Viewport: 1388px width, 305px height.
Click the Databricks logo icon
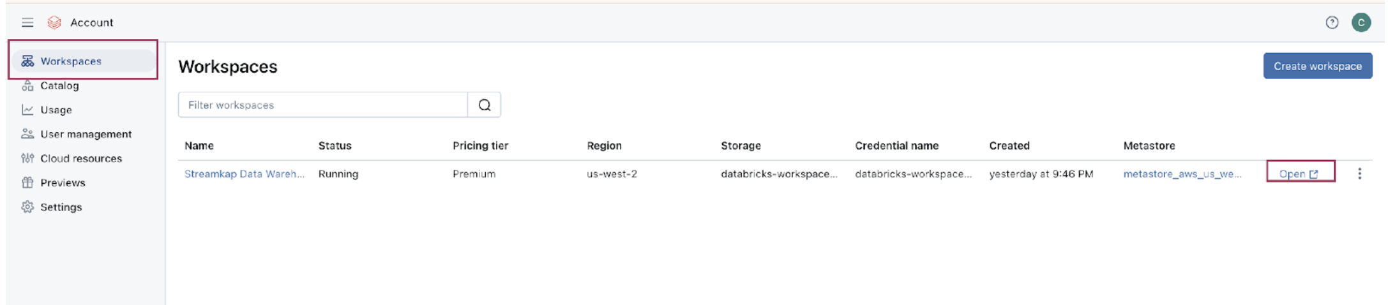[54, 22]
